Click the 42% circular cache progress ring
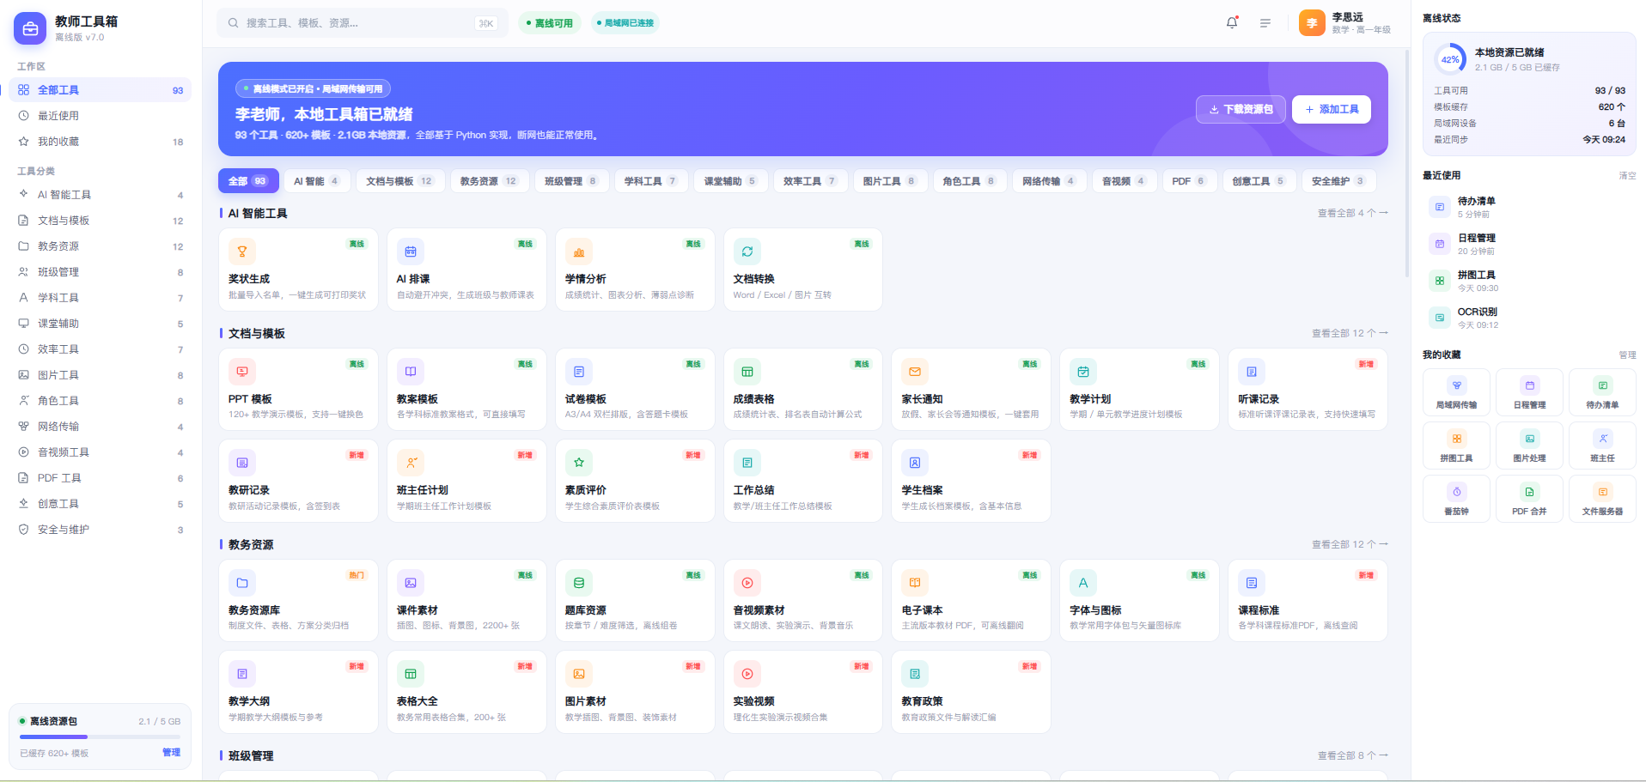The height and width of the screenshot is (782, 1646). [1450, 59]
